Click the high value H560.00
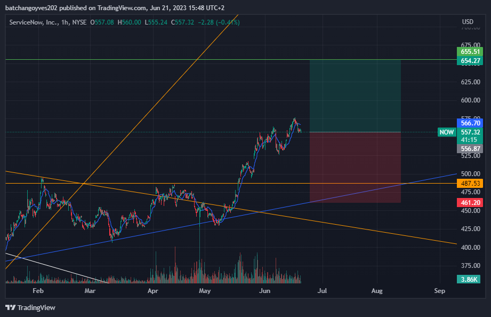 coord(130,22)
